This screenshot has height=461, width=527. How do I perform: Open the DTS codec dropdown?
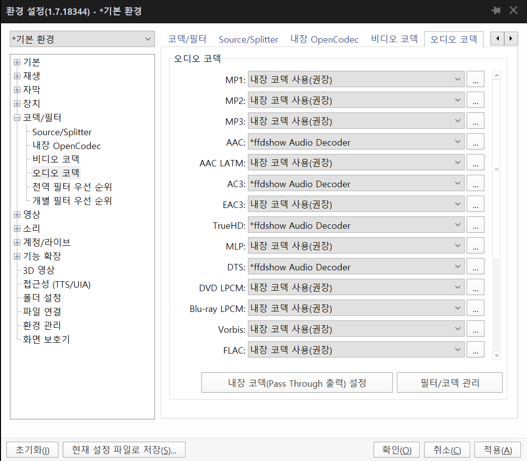pos(356,266)
